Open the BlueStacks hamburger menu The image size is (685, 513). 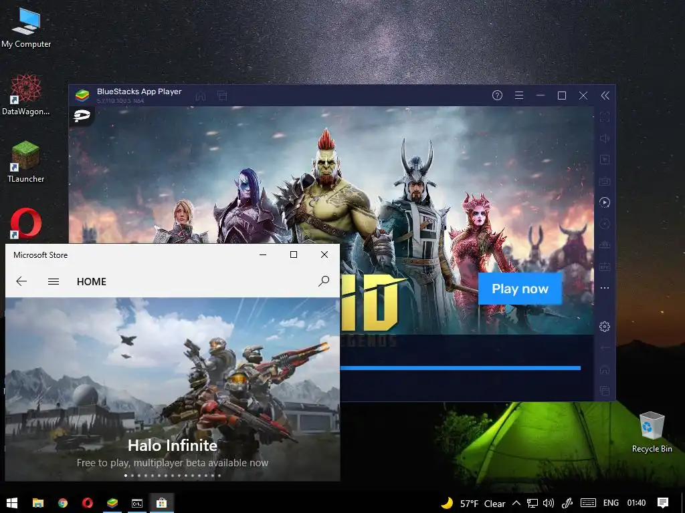point(519,95)
